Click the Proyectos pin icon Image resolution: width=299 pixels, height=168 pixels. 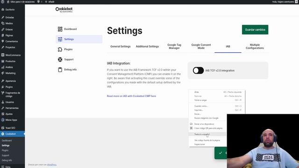[x=3, y=47]
